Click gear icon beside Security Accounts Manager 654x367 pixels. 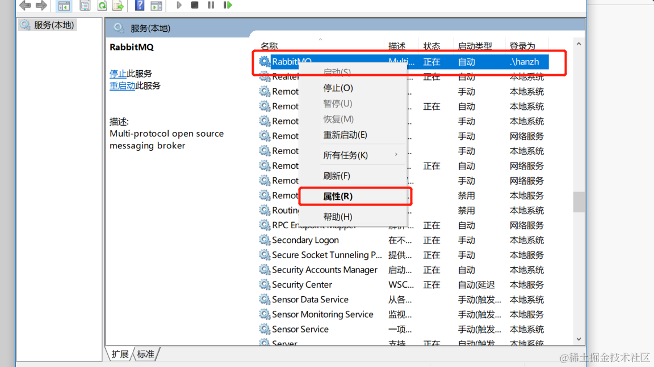tap(265, 269)
